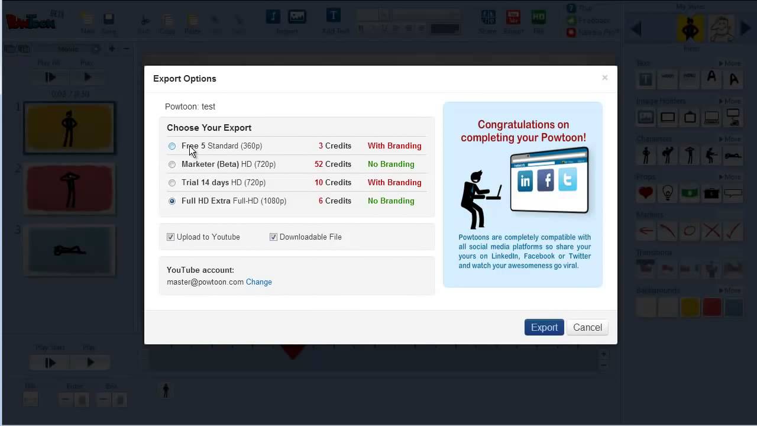
Task: Open slide 3 with the teal background
Action: [x=69, y=250]
